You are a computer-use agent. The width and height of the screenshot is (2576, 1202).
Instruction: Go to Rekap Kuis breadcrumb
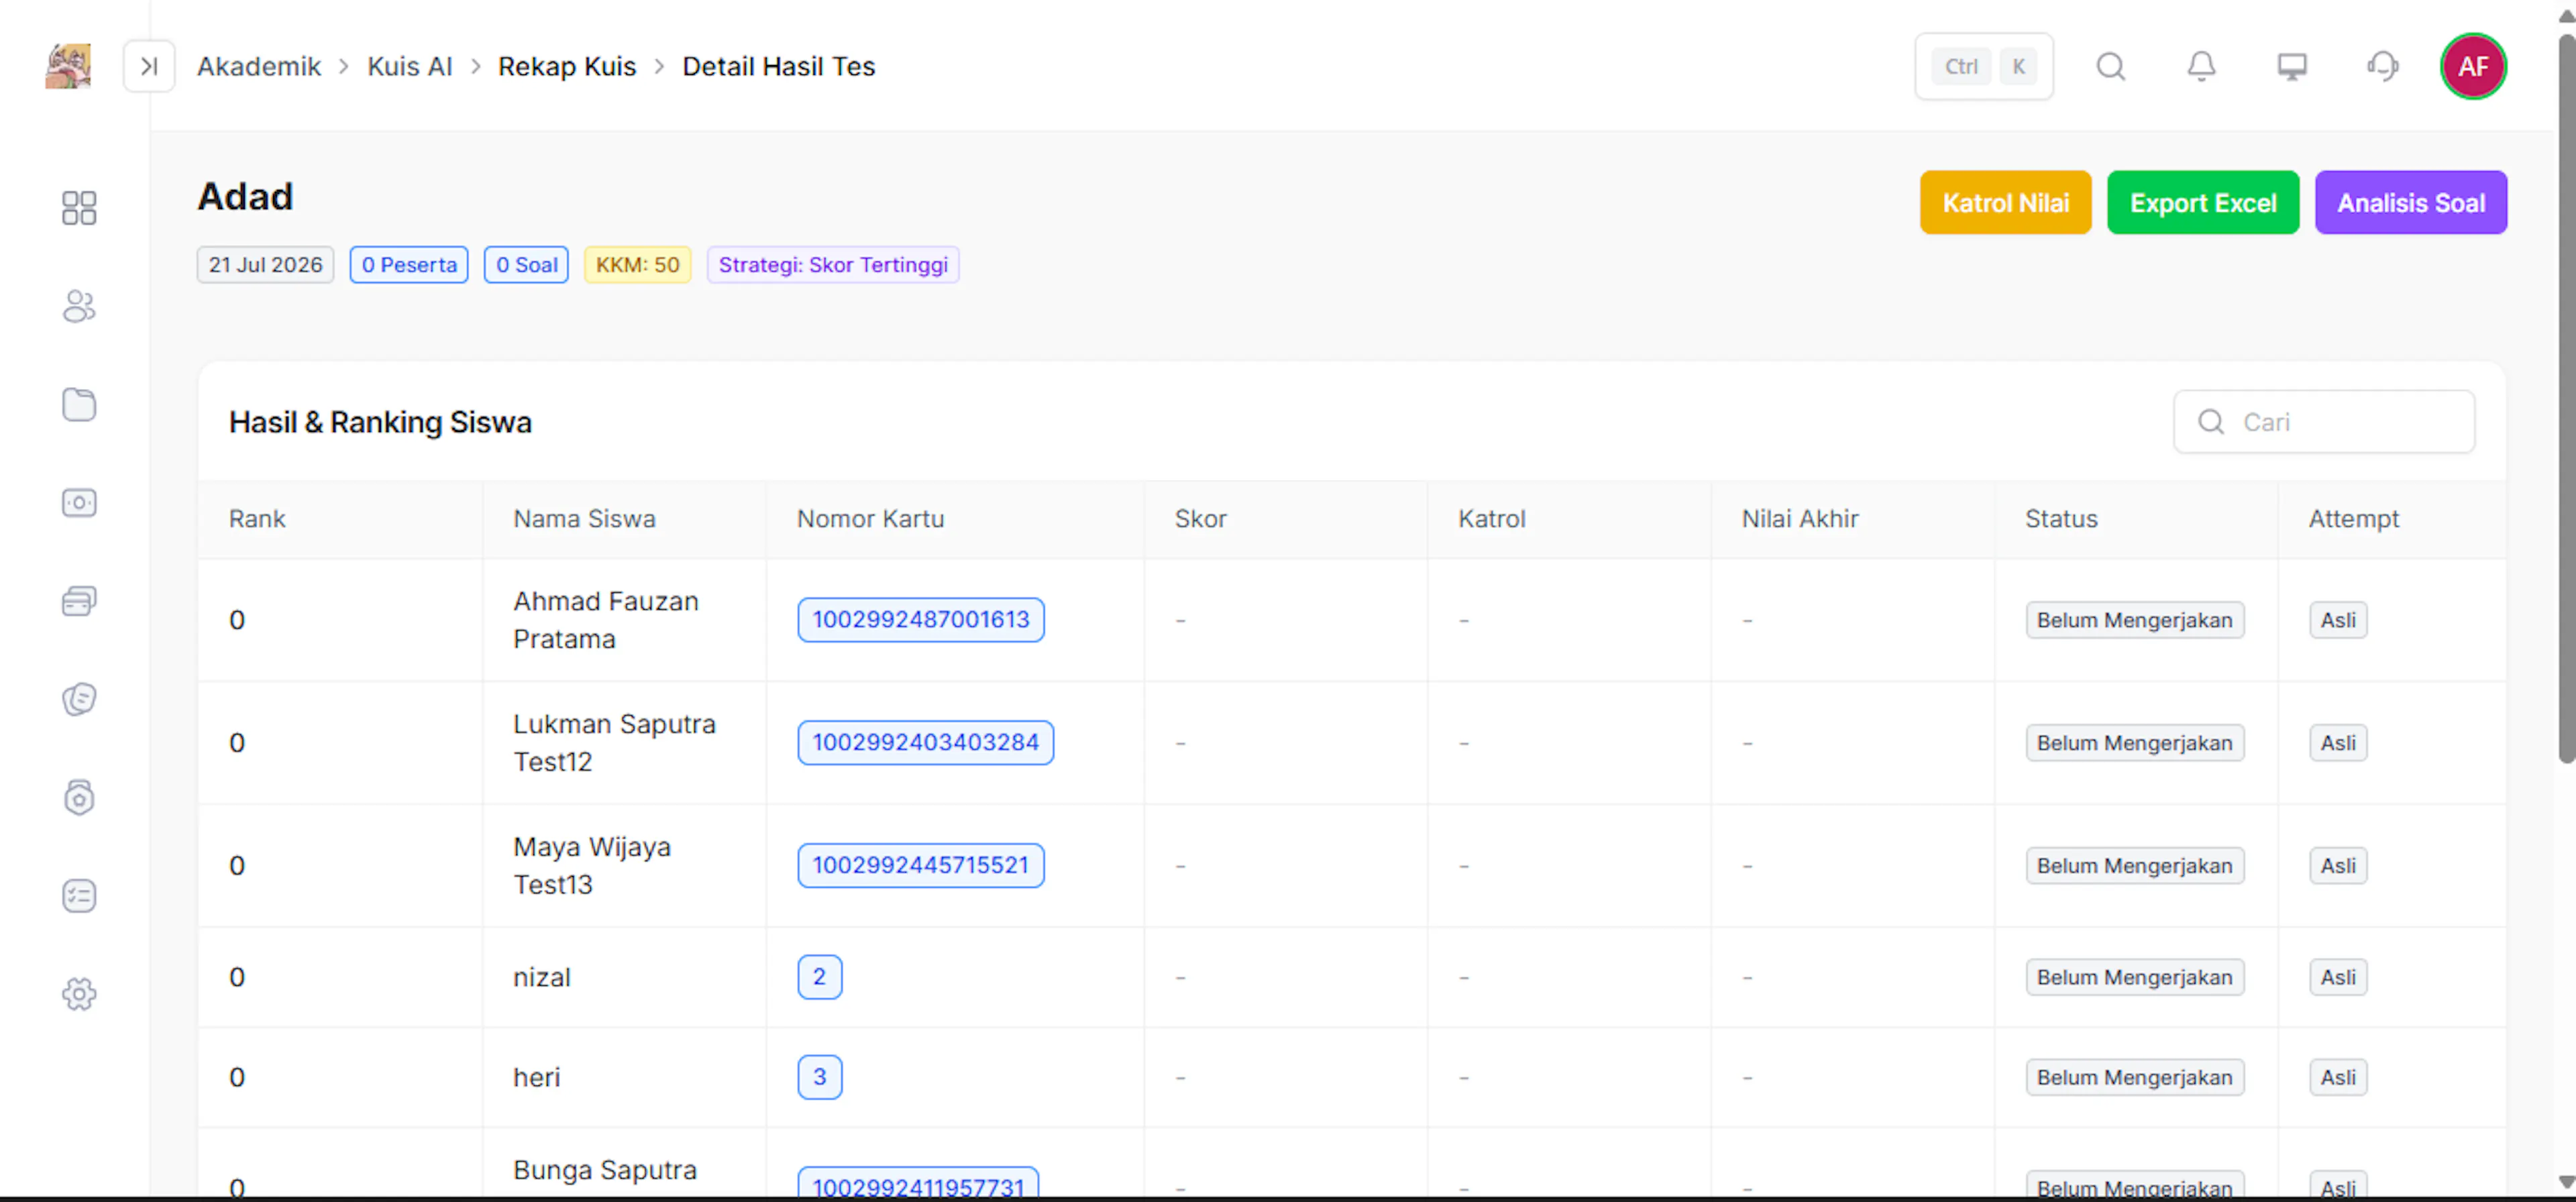[x=567, y=66]
